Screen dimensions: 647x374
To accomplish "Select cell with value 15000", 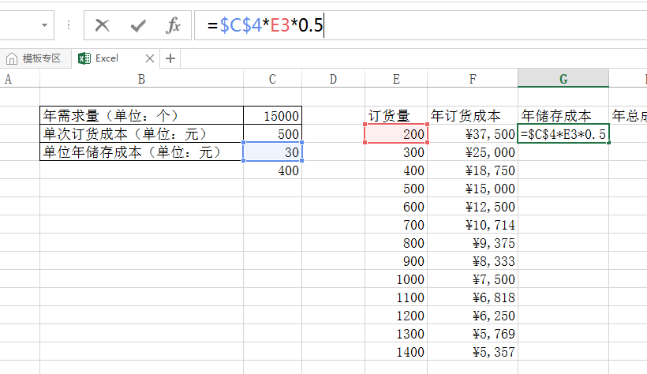I will [x=272, y=115].
